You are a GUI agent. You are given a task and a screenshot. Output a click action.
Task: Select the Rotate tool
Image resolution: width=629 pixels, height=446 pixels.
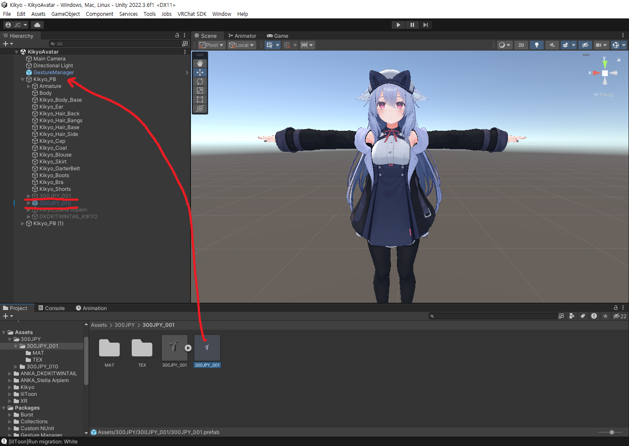(200, 81)
